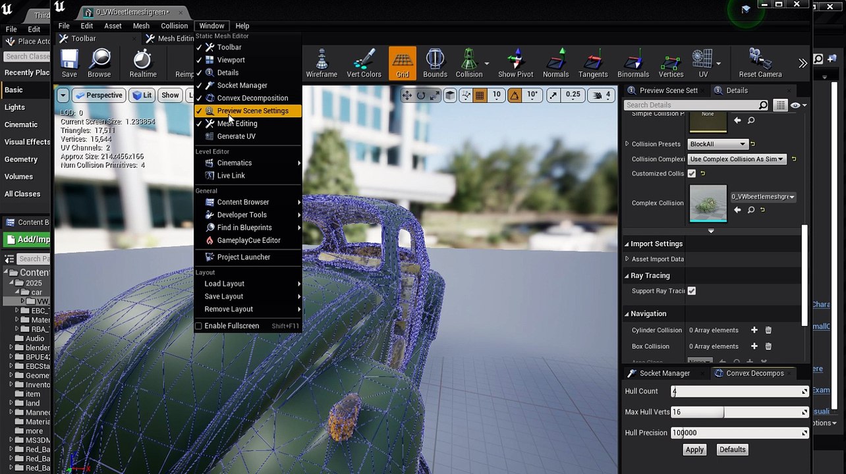Toggle grid snapping in viewport
This screenshot has height=474, width=846.
[480, 95]
